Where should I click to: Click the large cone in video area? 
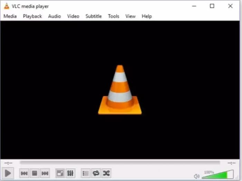[120, 90]
